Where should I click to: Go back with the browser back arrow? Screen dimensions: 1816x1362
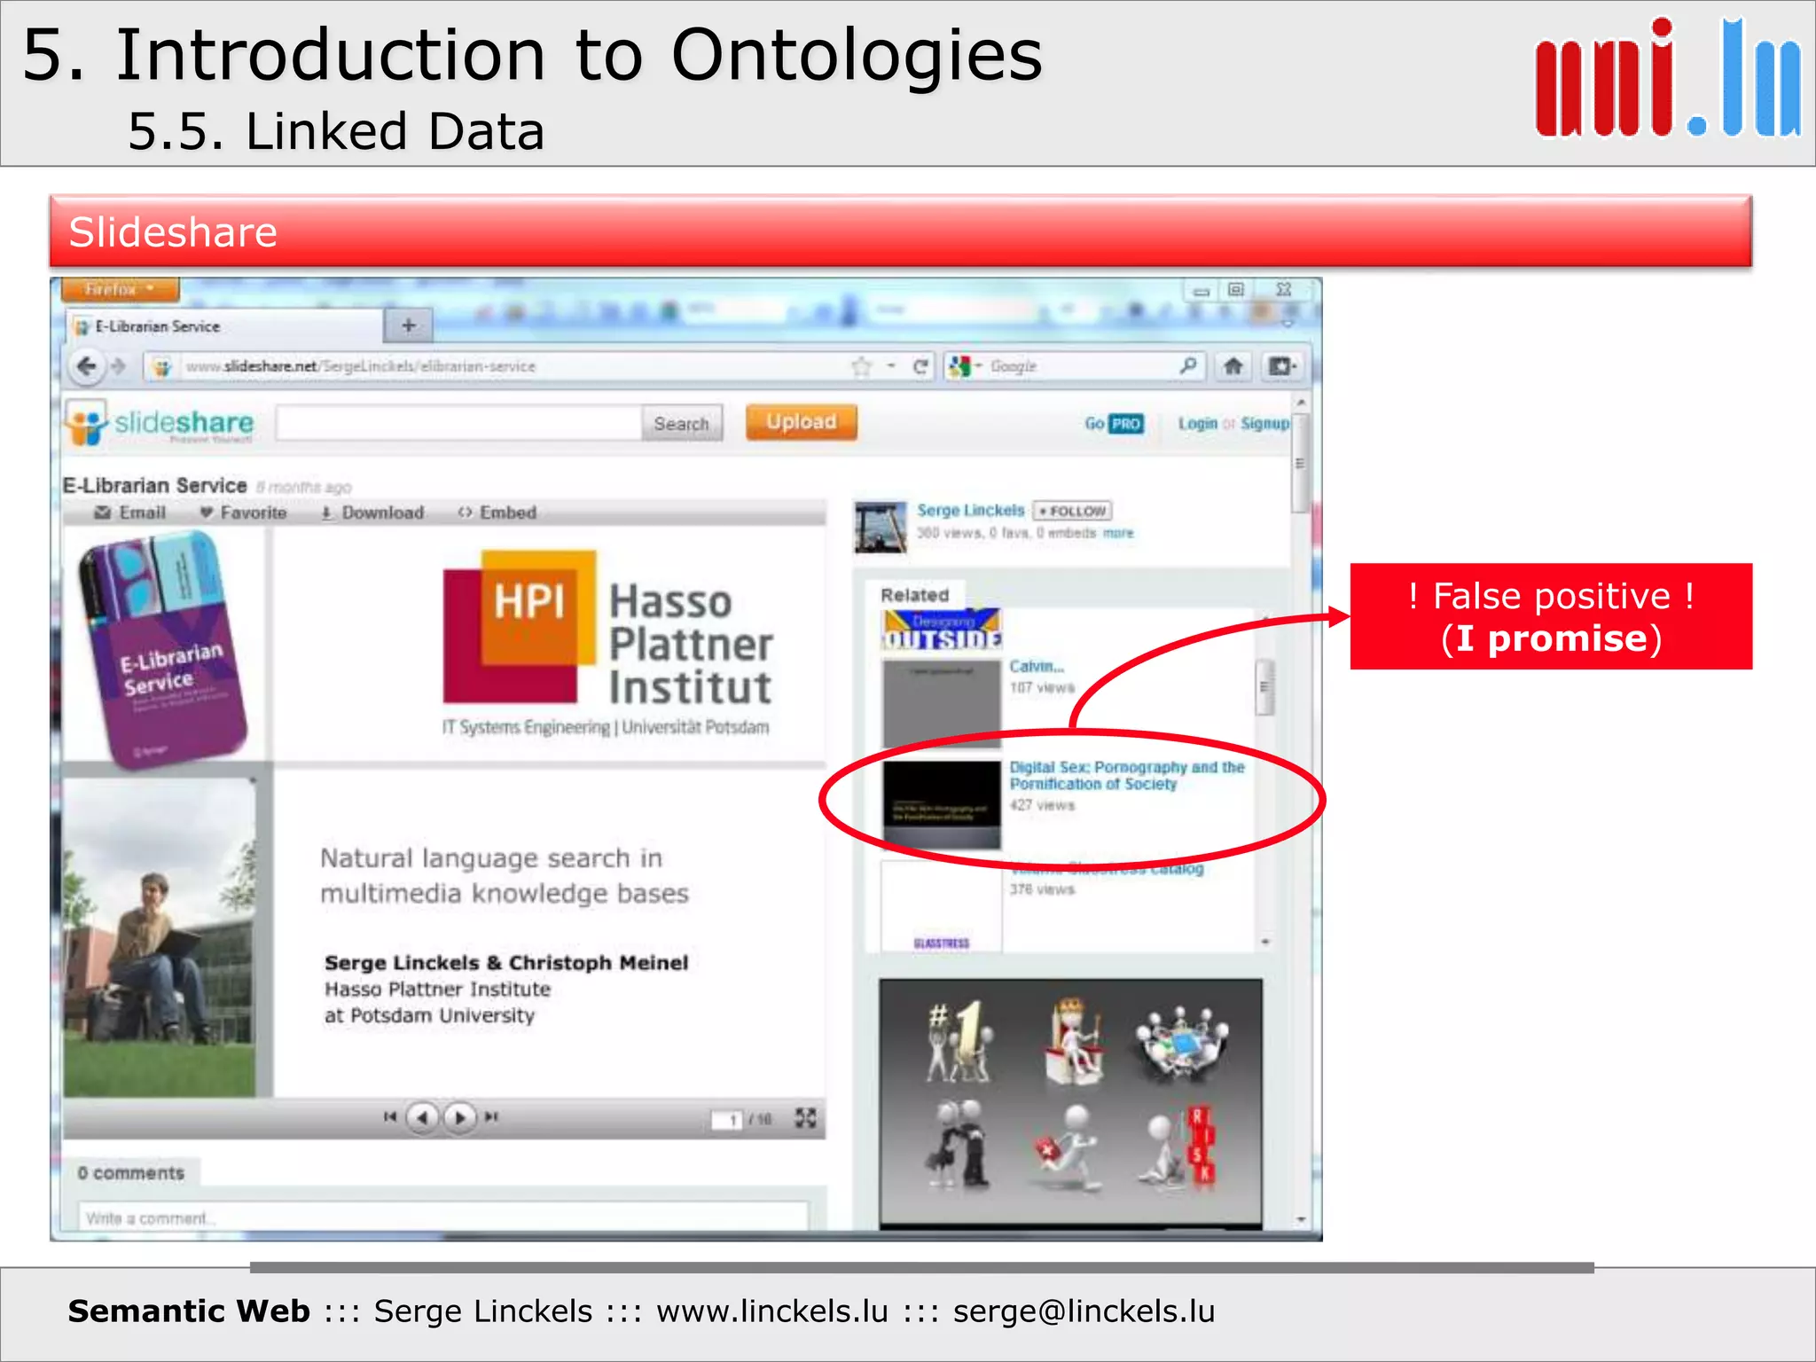[87, 365]
